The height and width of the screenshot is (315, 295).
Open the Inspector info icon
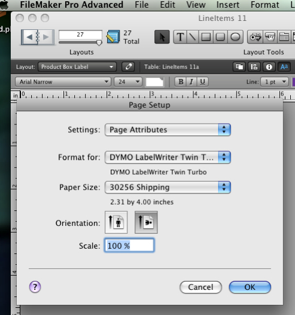[269, 67]
